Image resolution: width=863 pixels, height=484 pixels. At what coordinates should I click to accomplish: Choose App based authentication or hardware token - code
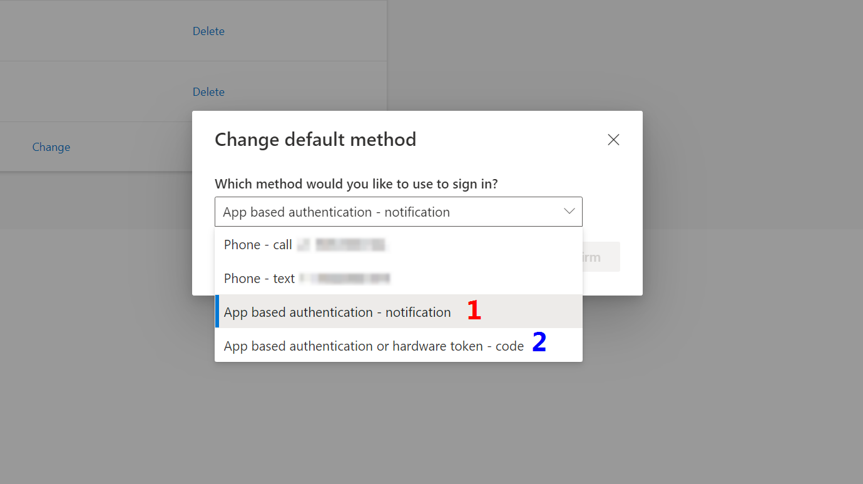(398, 345)
